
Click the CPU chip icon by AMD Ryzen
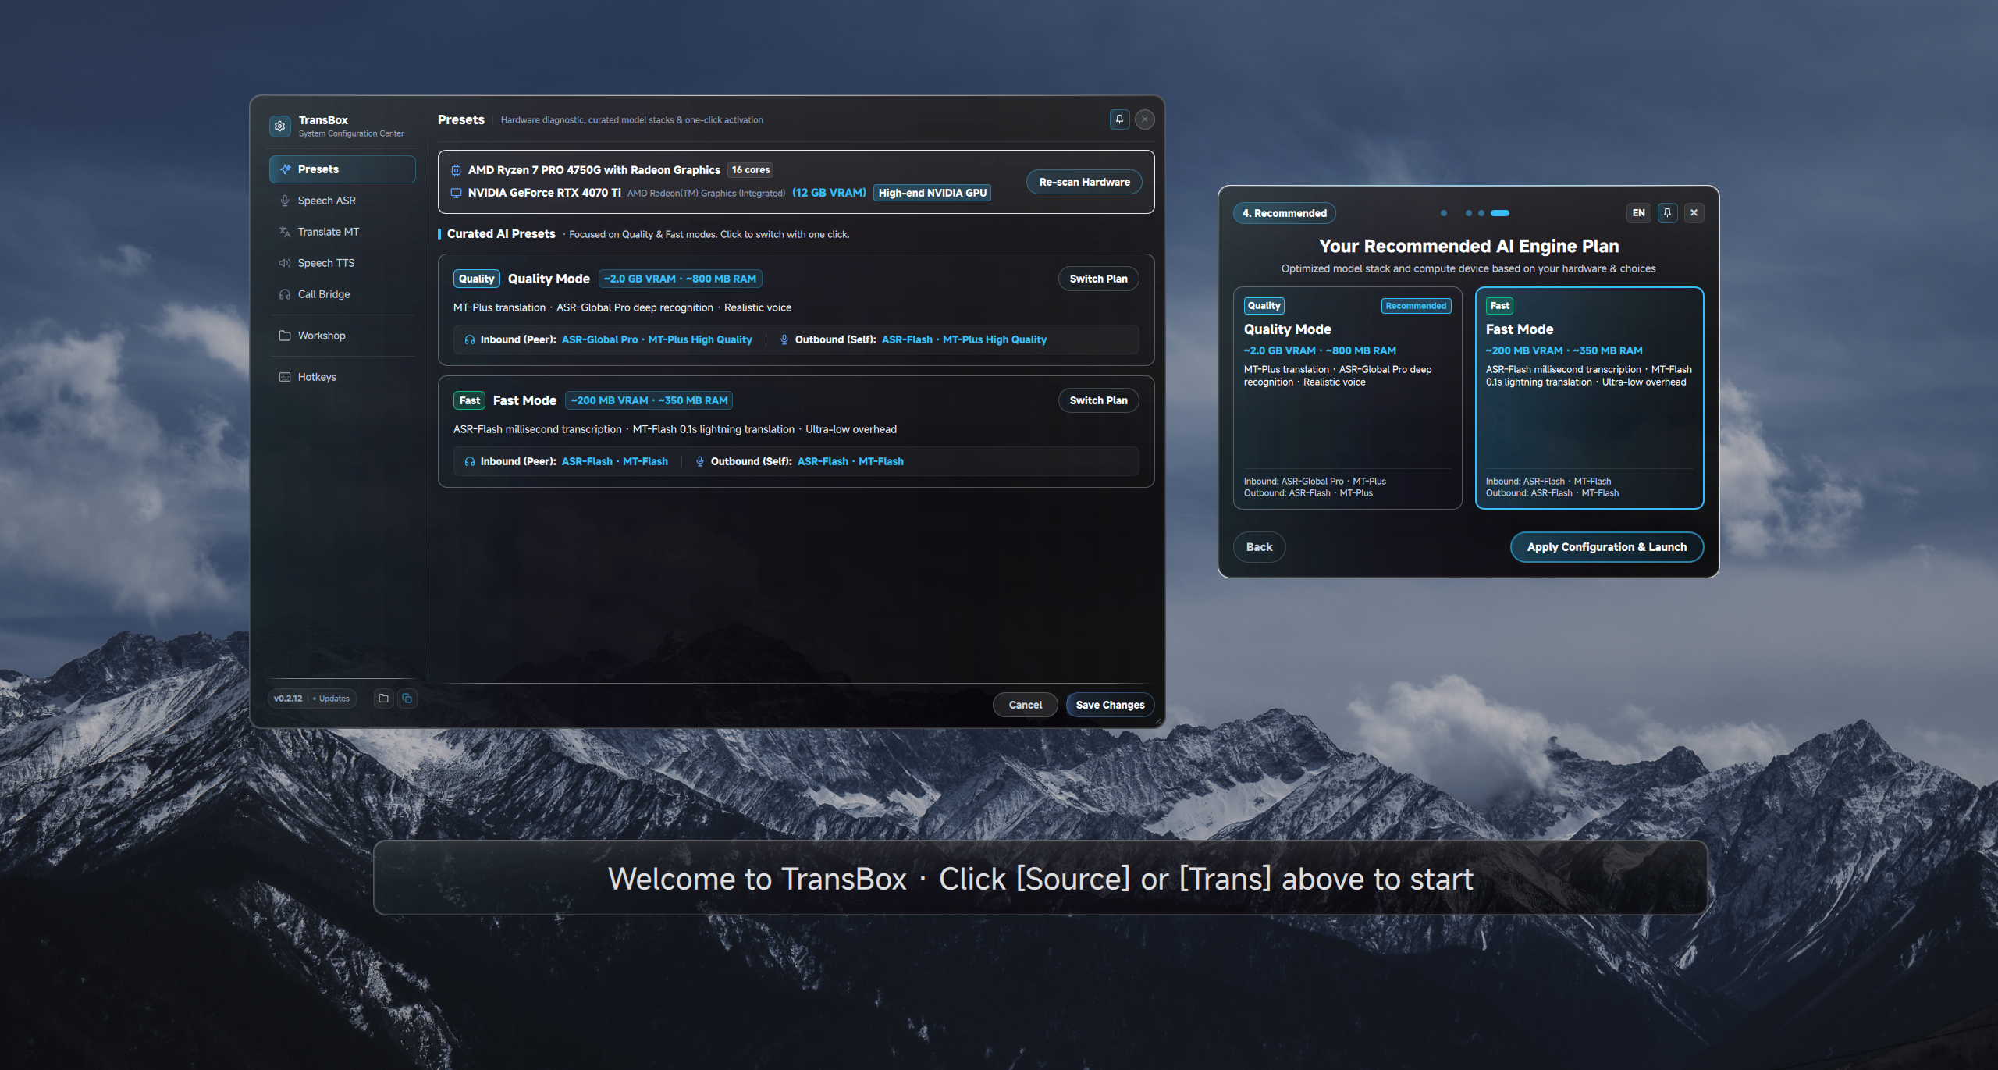click(x=457, y=170)
